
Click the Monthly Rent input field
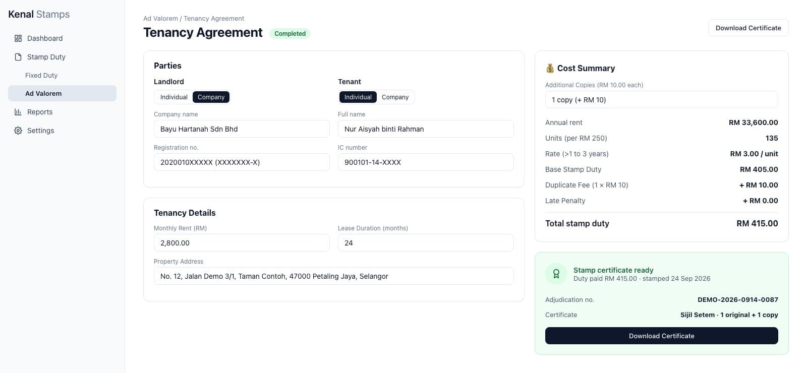pos(242,243)
